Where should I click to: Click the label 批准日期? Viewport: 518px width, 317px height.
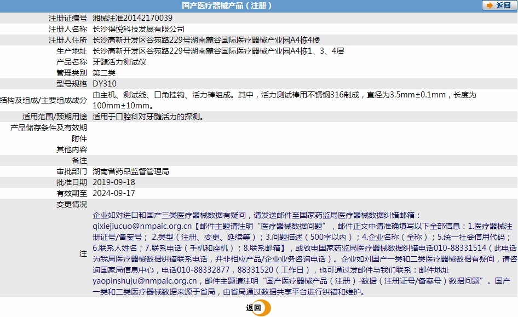pos(72,182)
